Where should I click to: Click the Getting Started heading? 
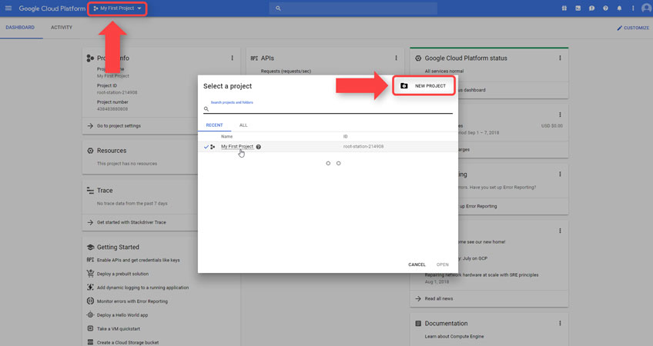tap(118, 247)
